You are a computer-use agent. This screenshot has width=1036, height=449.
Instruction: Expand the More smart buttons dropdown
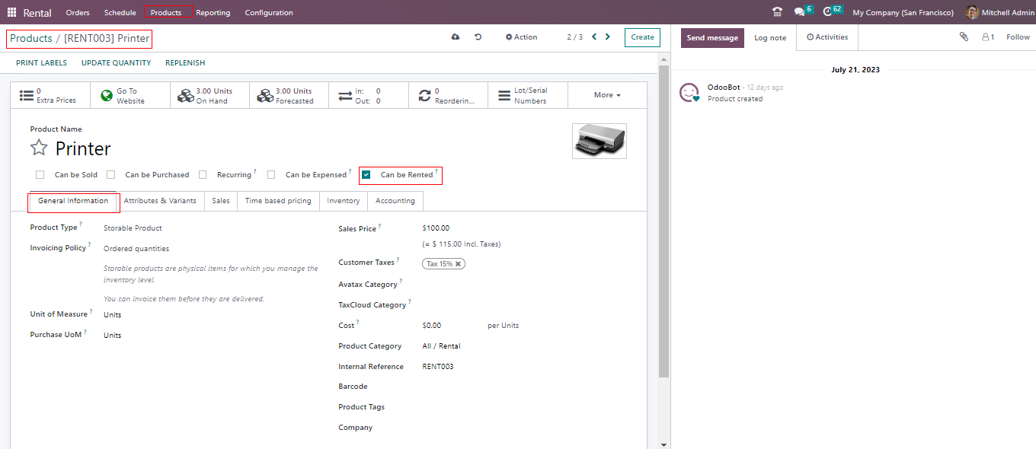(x=607, y=95)
